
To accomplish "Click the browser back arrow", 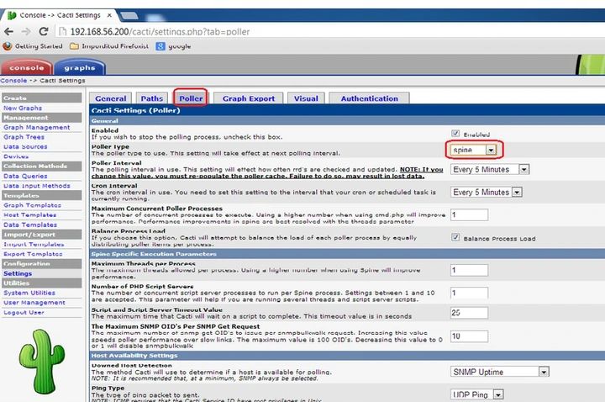I will click(8, 31).
